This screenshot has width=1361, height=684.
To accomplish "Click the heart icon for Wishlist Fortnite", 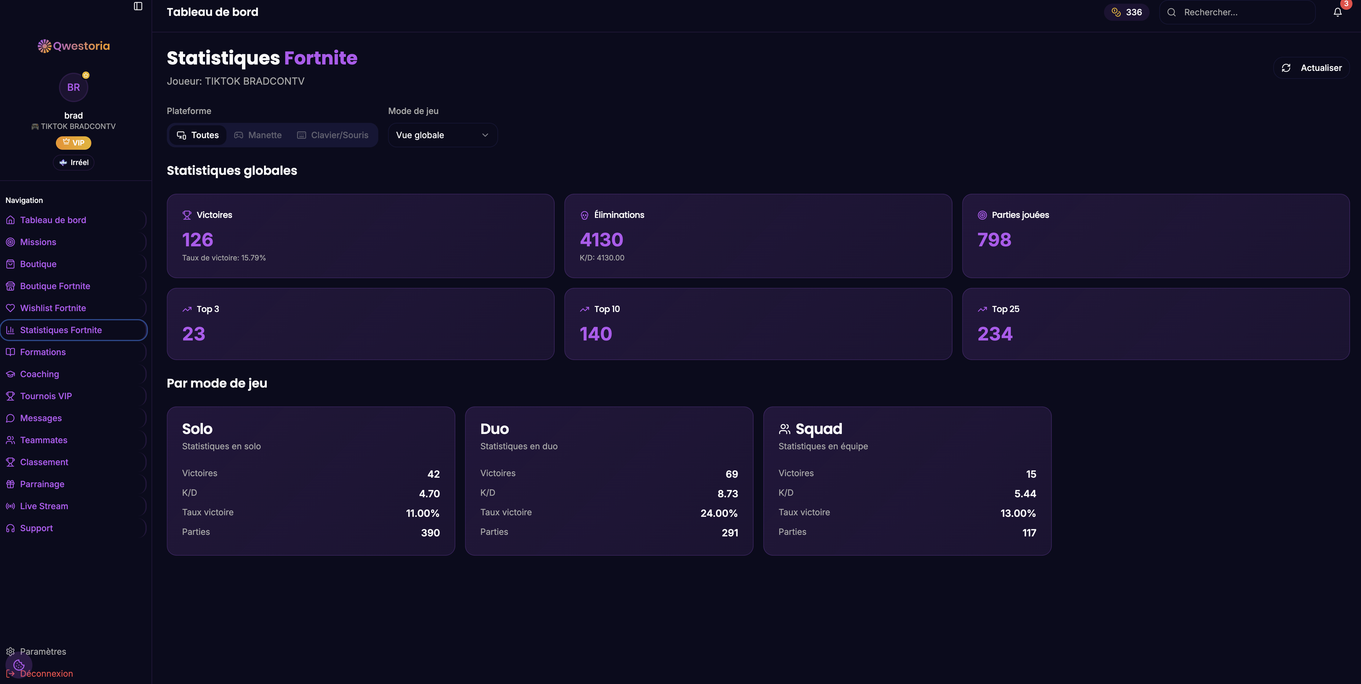I will (x=10, y=308).
